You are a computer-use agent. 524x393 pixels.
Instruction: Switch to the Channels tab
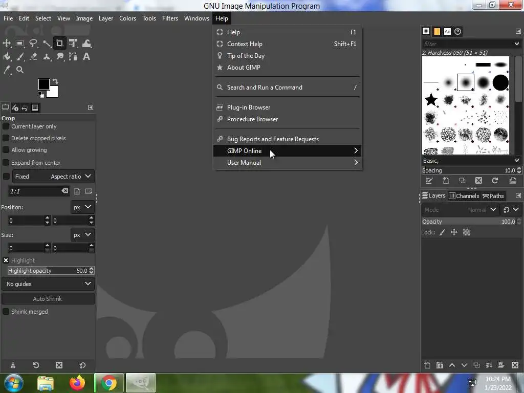click(x=464, y=196)
